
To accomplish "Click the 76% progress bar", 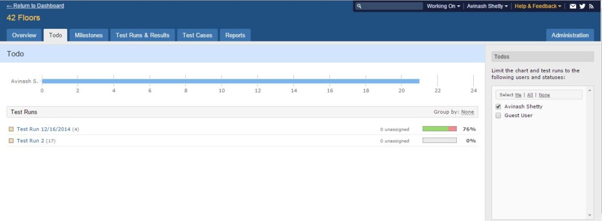I will coord(440,129).
